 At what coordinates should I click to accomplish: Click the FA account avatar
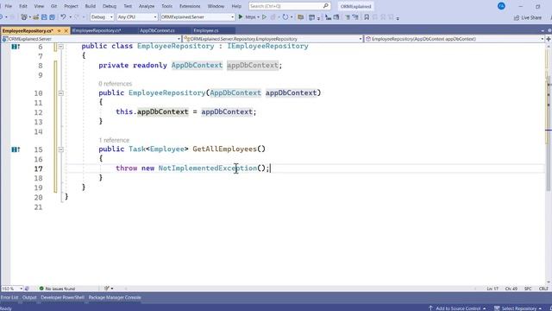501,6
